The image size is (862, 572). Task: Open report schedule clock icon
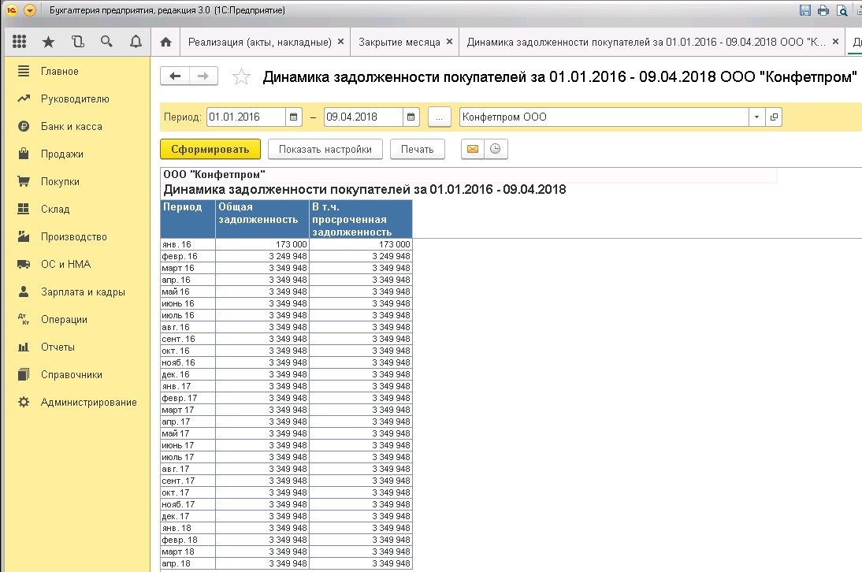(x=496, y=149)
